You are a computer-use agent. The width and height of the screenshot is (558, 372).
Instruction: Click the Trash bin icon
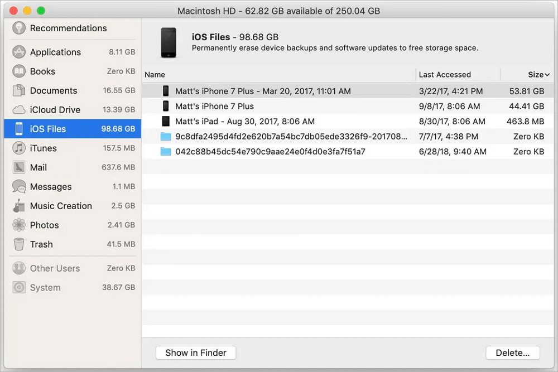click(x=19, y=244)
